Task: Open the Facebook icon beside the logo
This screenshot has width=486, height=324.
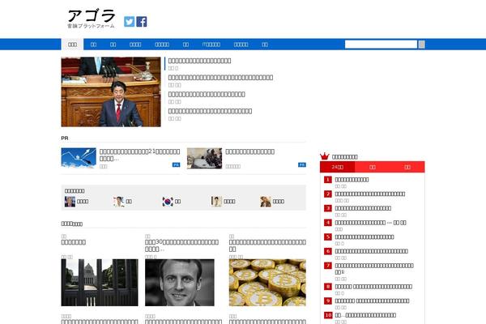Action: click(x=142, y=22)
